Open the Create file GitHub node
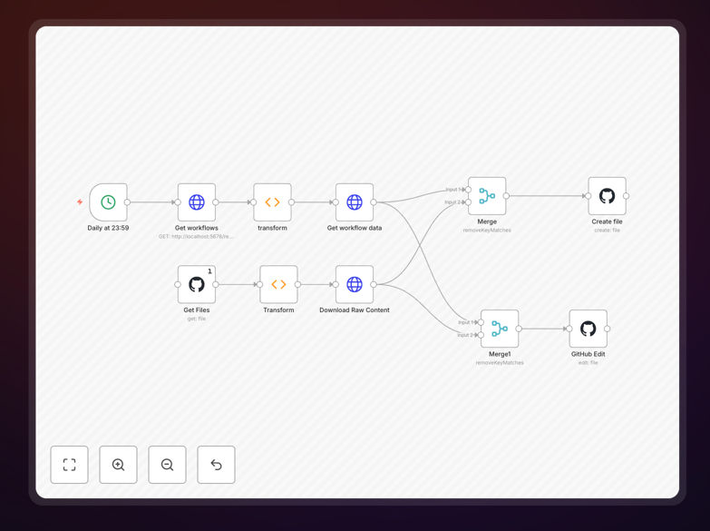The image size is (710, 531). click(607, 196)
